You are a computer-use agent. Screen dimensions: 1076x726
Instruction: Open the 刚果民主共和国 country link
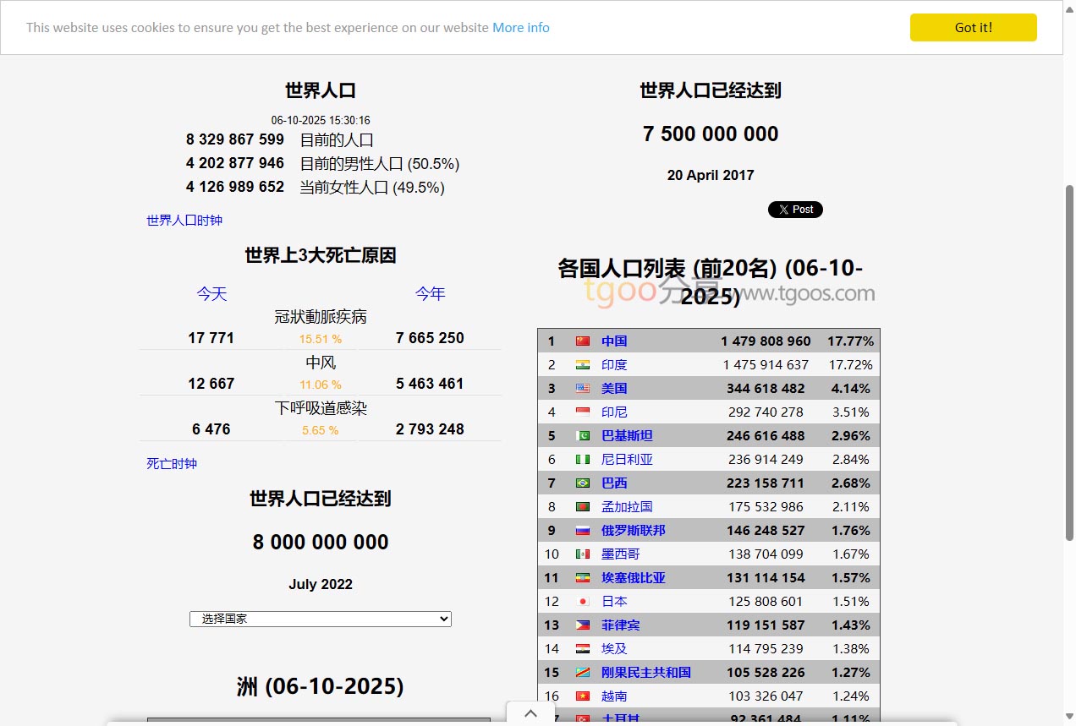click(x=645, y=673)
